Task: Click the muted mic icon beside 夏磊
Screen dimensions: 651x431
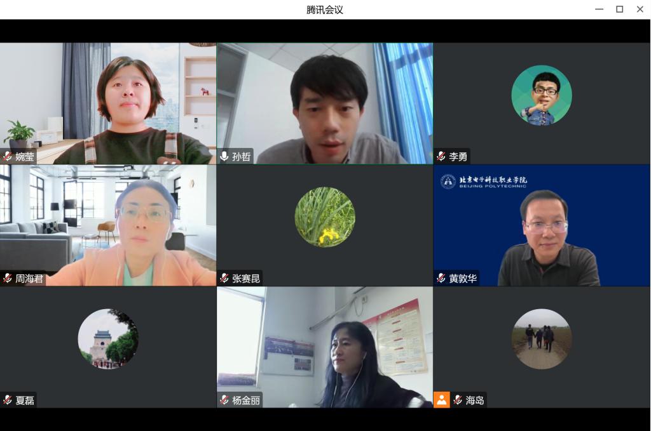Action: pyautogui.click(x=8, y=400)
